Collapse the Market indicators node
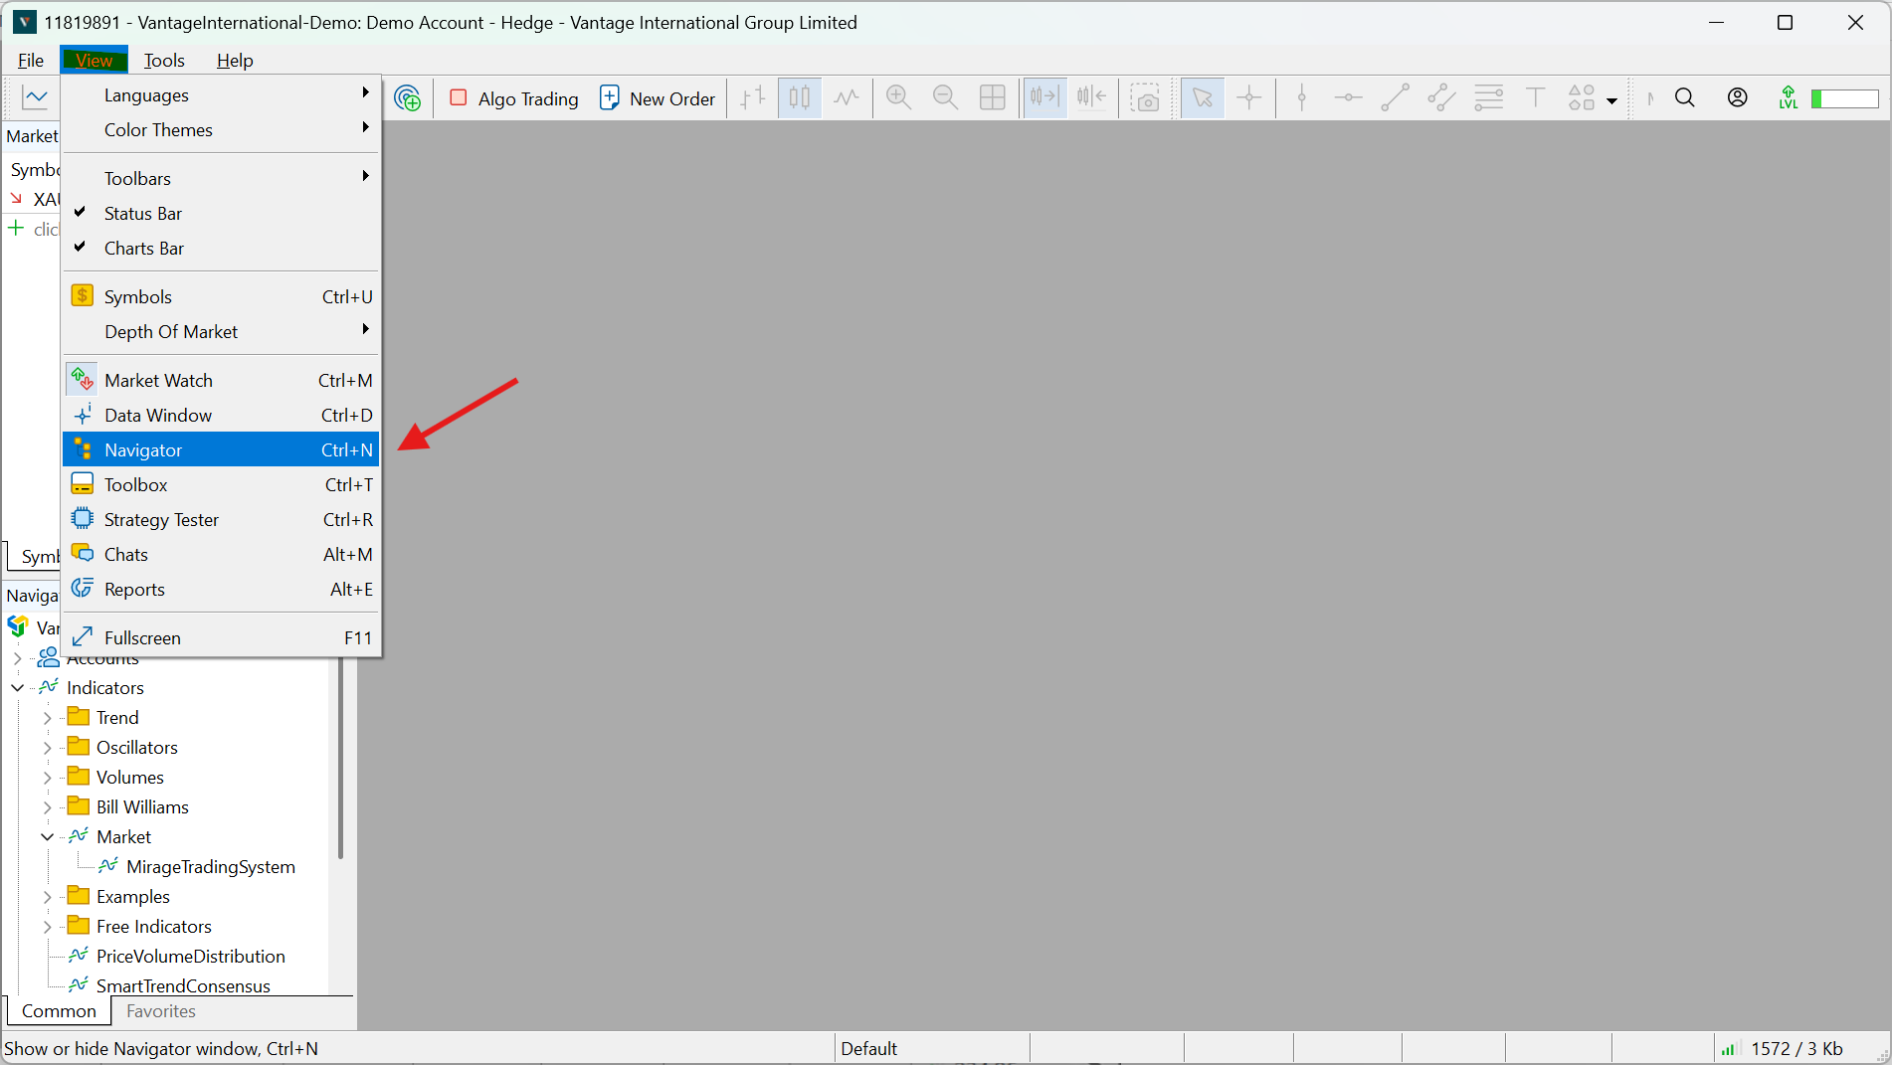1892x1065 pixels. 47,837
